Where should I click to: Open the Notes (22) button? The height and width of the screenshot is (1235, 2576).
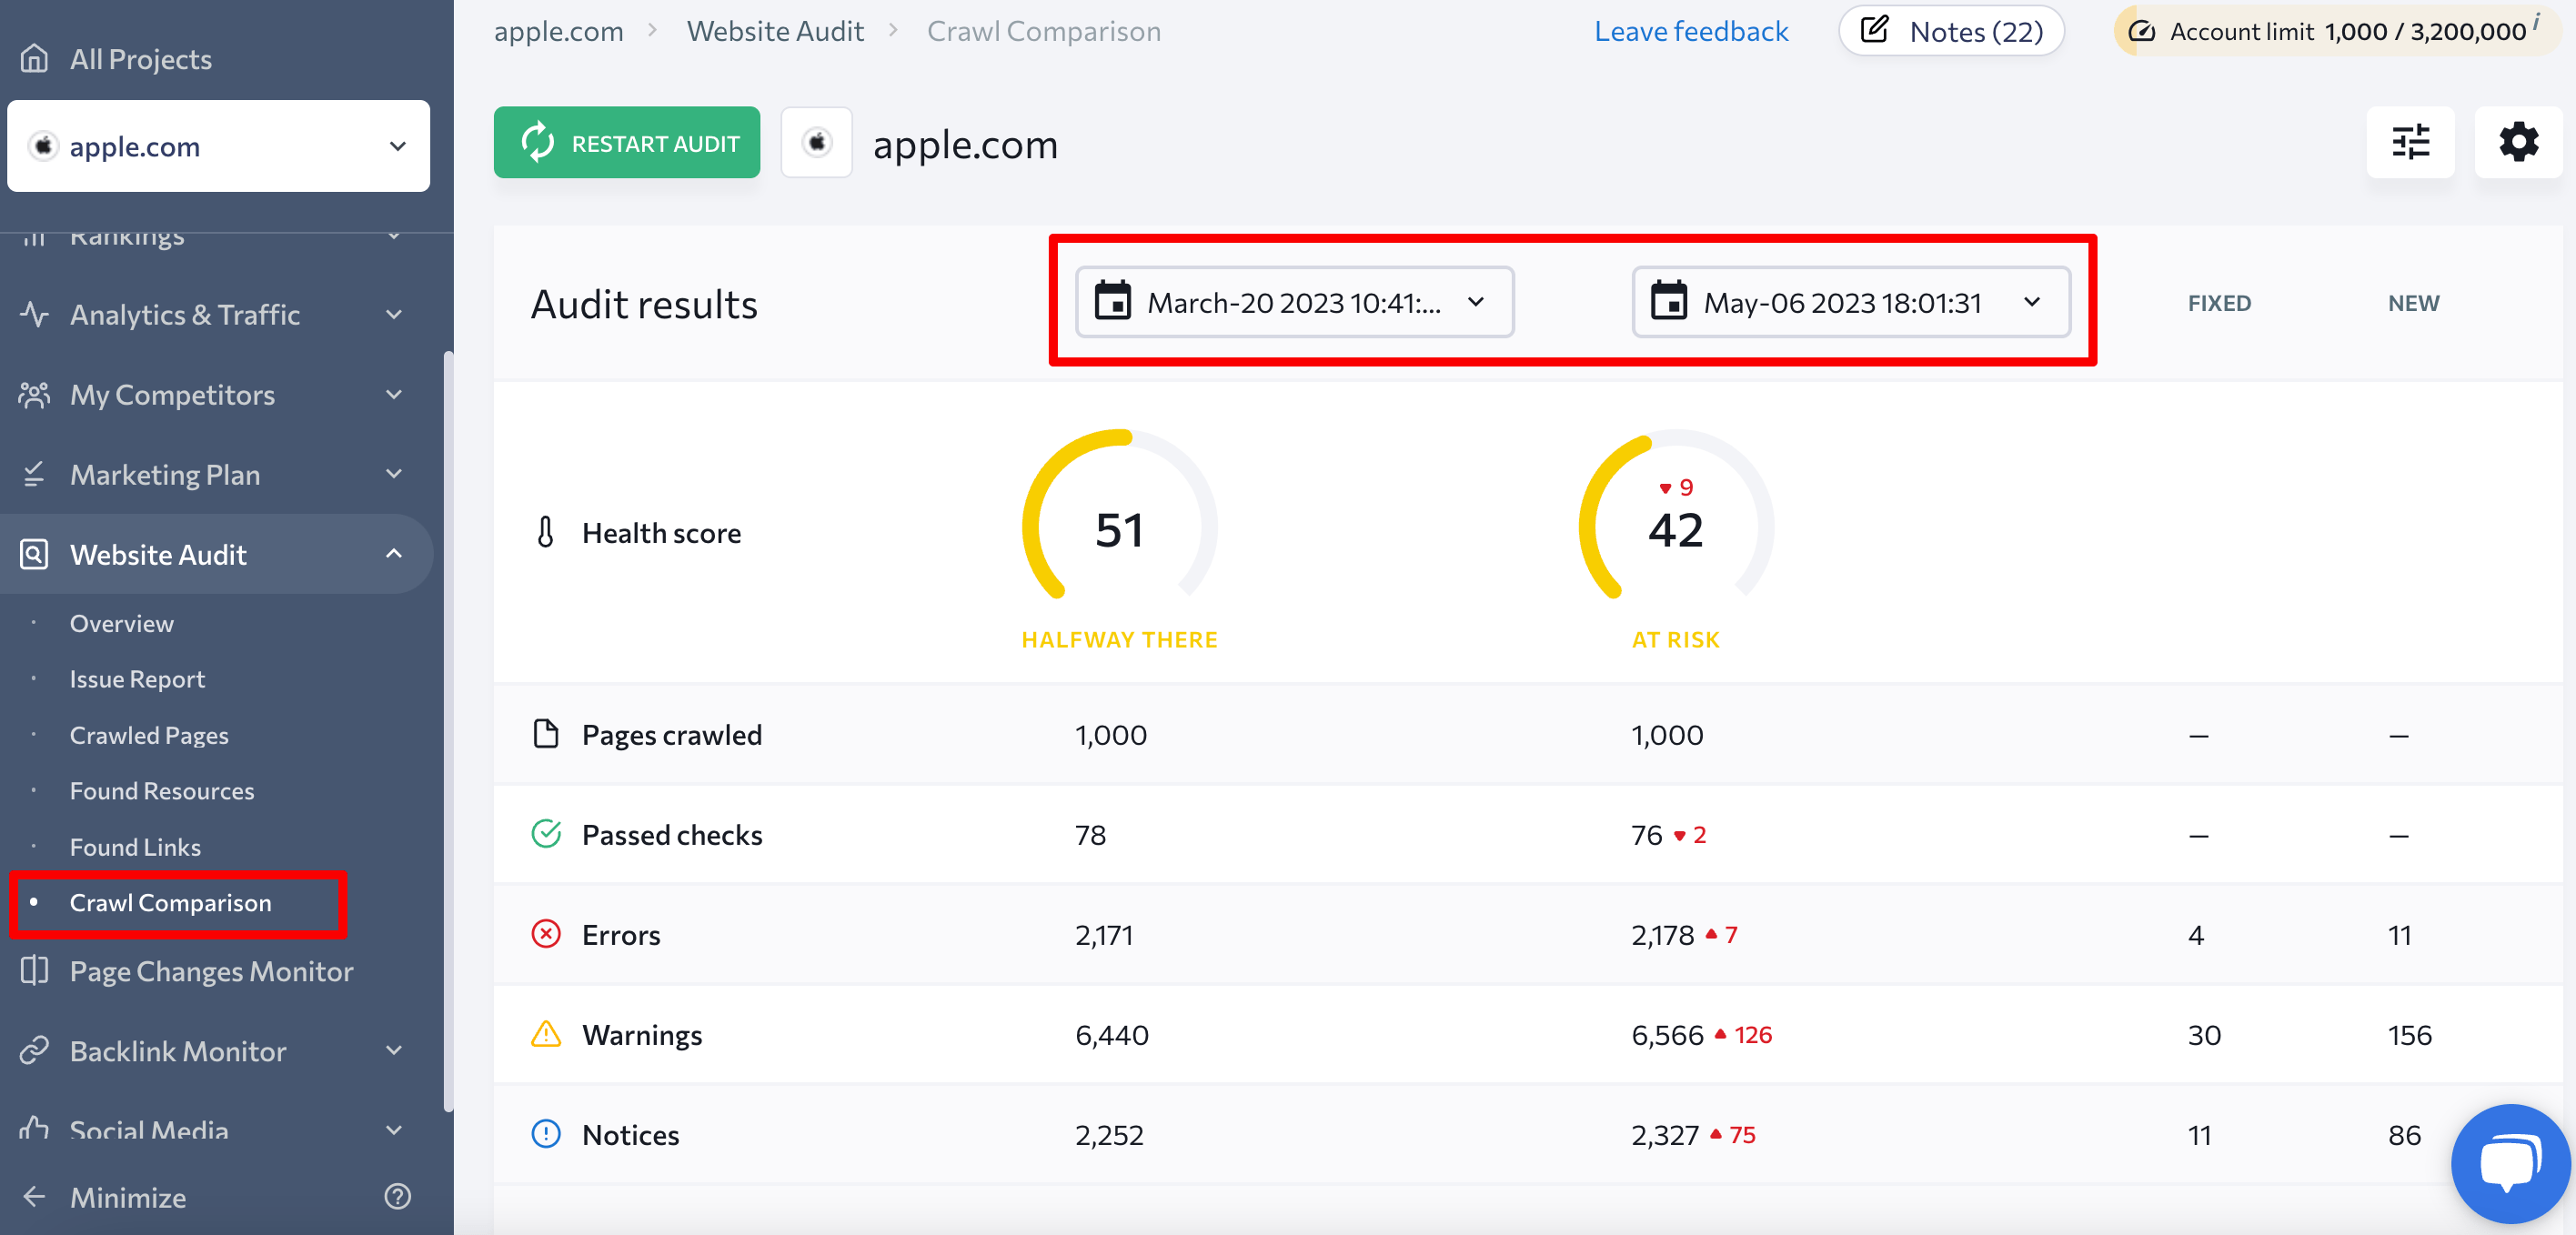(x=1951, y=31)
